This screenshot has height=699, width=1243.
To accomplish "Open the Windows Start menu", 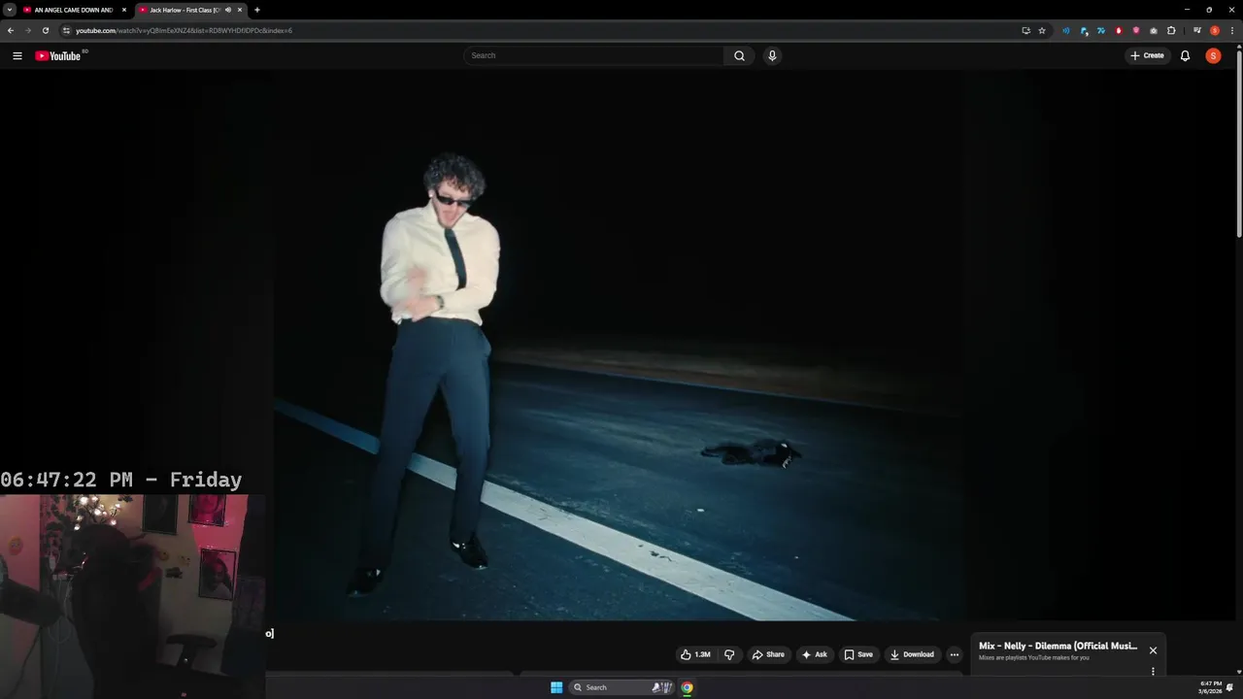I will coord(556,687).
